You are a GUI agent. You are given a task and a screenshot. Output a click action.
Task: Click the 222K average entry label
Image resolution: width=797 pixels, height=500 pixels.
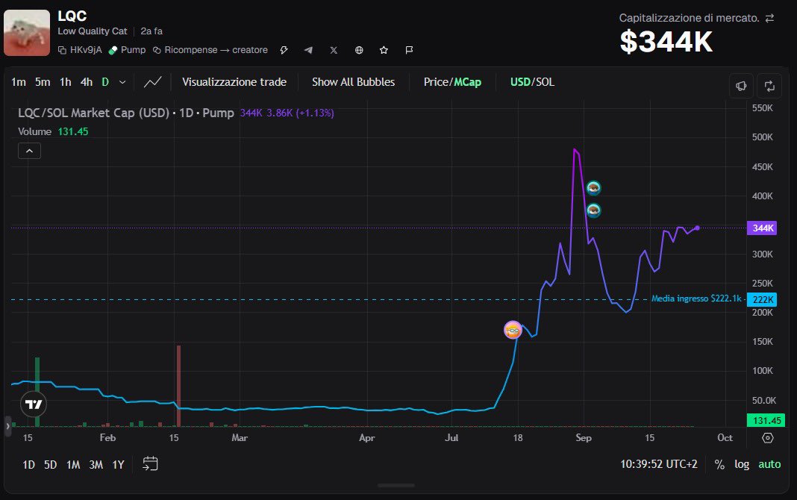point(762,299)
